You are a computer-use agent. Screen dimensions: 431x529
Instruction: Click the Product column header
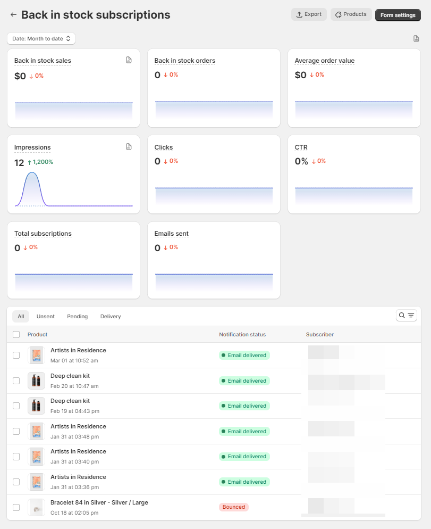click(37, 334)
